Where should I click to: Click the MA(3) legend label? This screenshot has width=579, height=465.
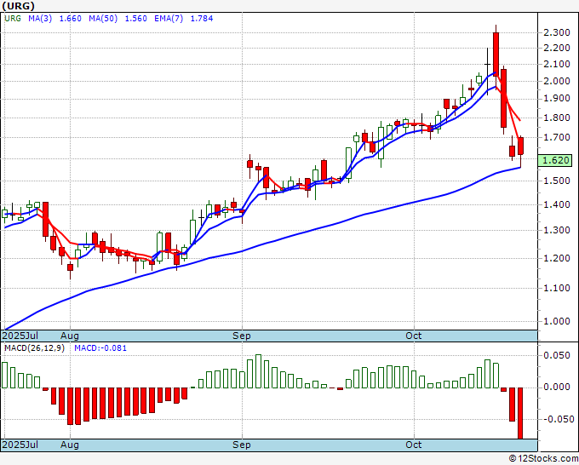(x=40, y=19)
